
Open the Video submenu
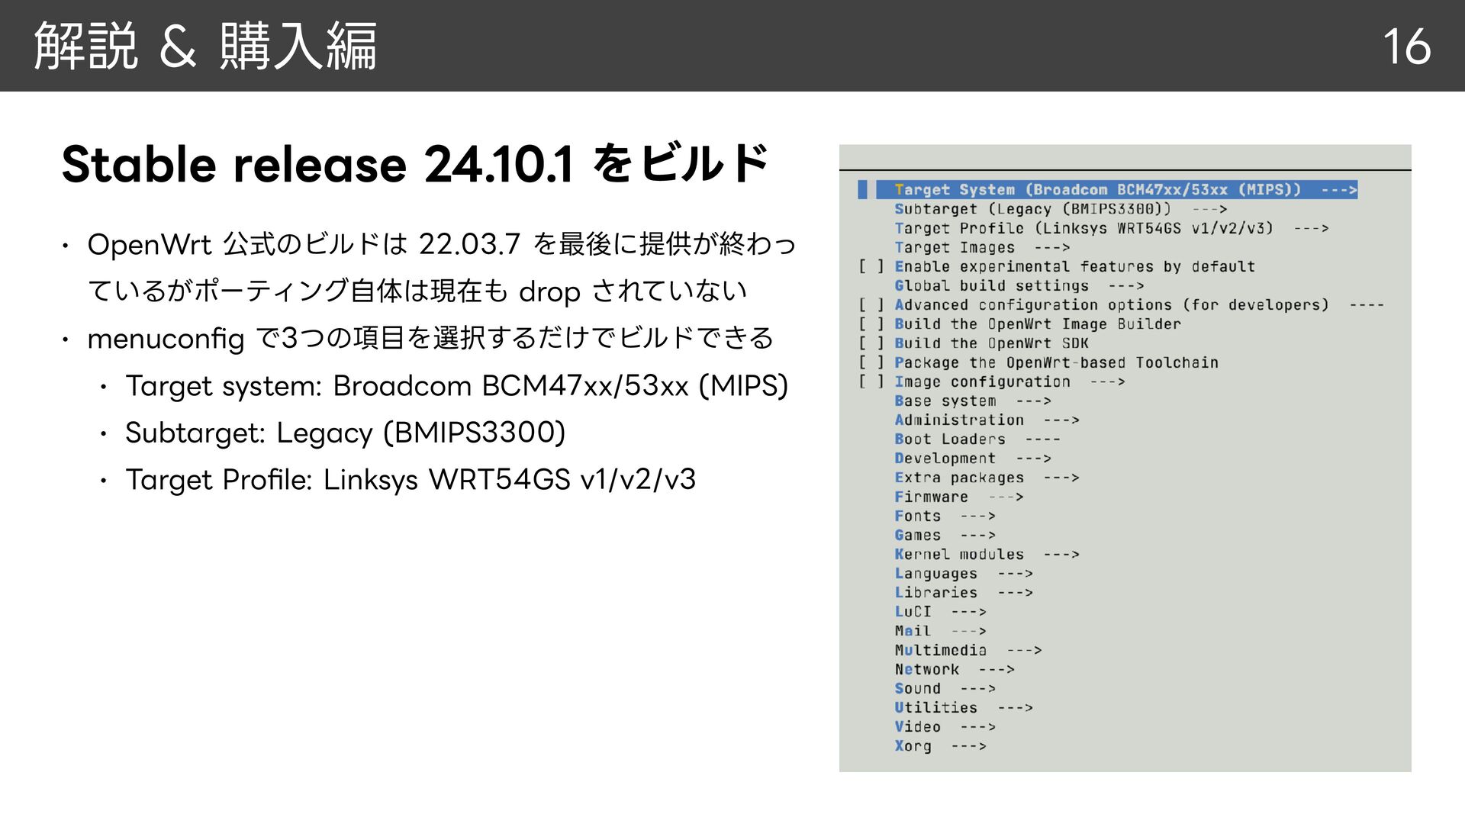tap(945, 726)
